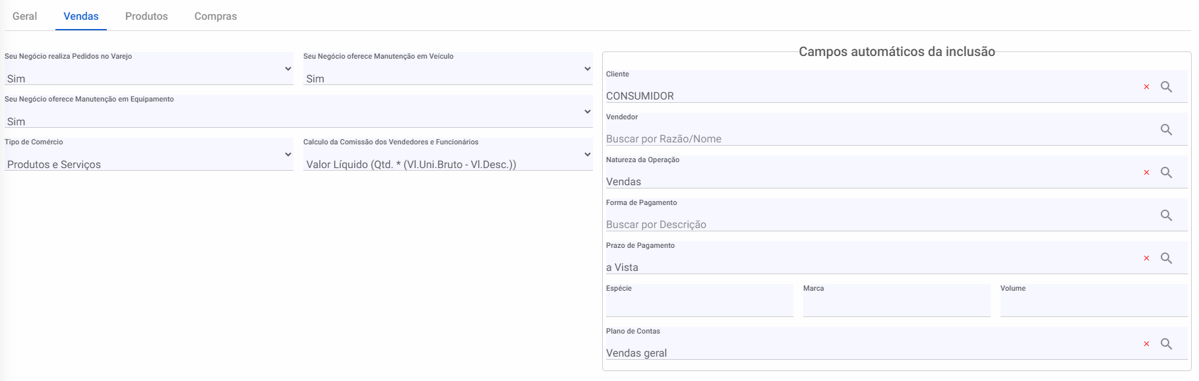This screenshot has width=1199, height=381.
Task: Focus the Marca text field
Action: click(x=896, y=304)
